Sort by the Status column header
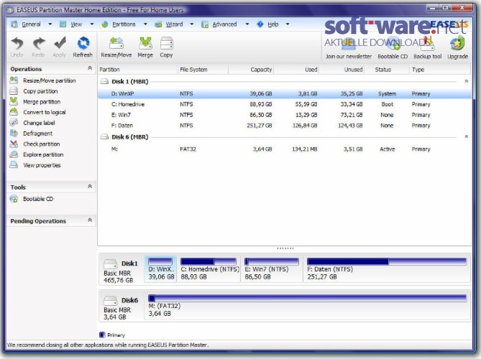Image resolution: width=481 pixels, height=359 pixels. pos(387,70)
